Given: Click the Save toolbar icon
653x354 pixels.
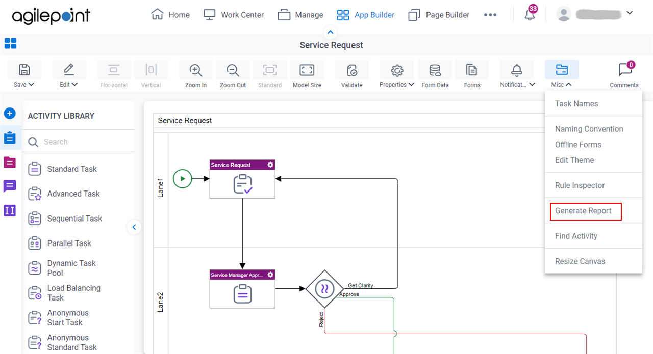Looking at the screenshot, I should point(24,70).
